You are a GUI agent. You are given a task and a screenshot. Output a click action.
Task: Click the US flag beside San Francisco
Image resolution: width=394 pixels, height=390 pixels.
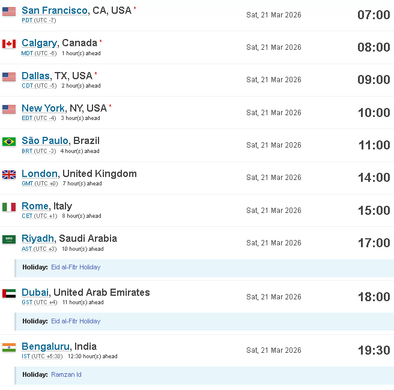[9, 11]
